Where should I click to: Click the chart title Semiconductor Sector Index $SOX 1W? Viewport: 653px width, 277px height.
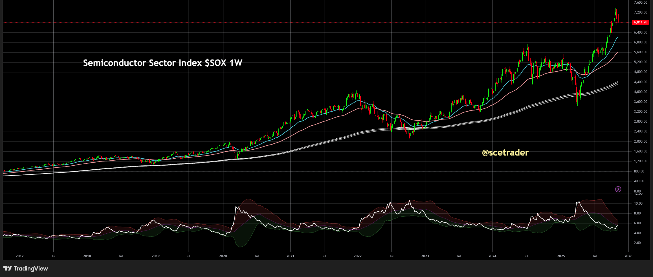click(163, 63)
